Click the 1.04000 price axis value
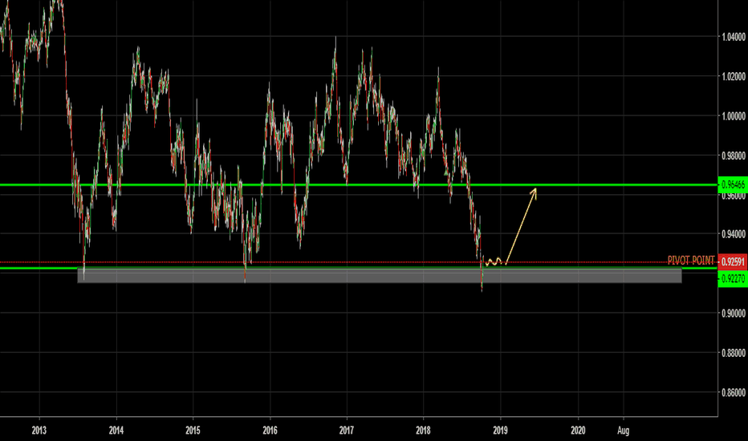The height and width of the screenshot is (441, 748). 734,36
